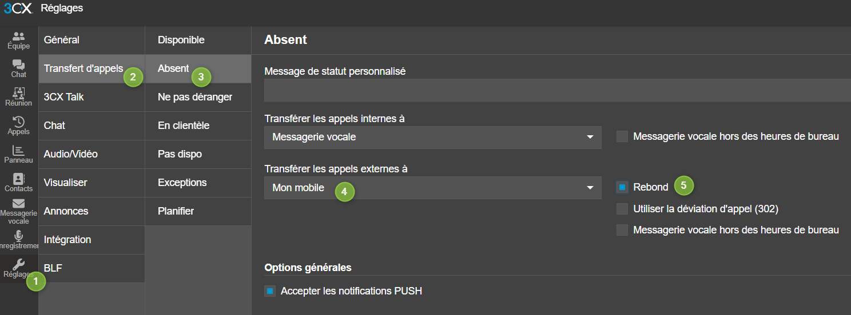Screen dimensions: 851x315
Task: Open the Appels call history icon
Action: [x=19, y=122]
